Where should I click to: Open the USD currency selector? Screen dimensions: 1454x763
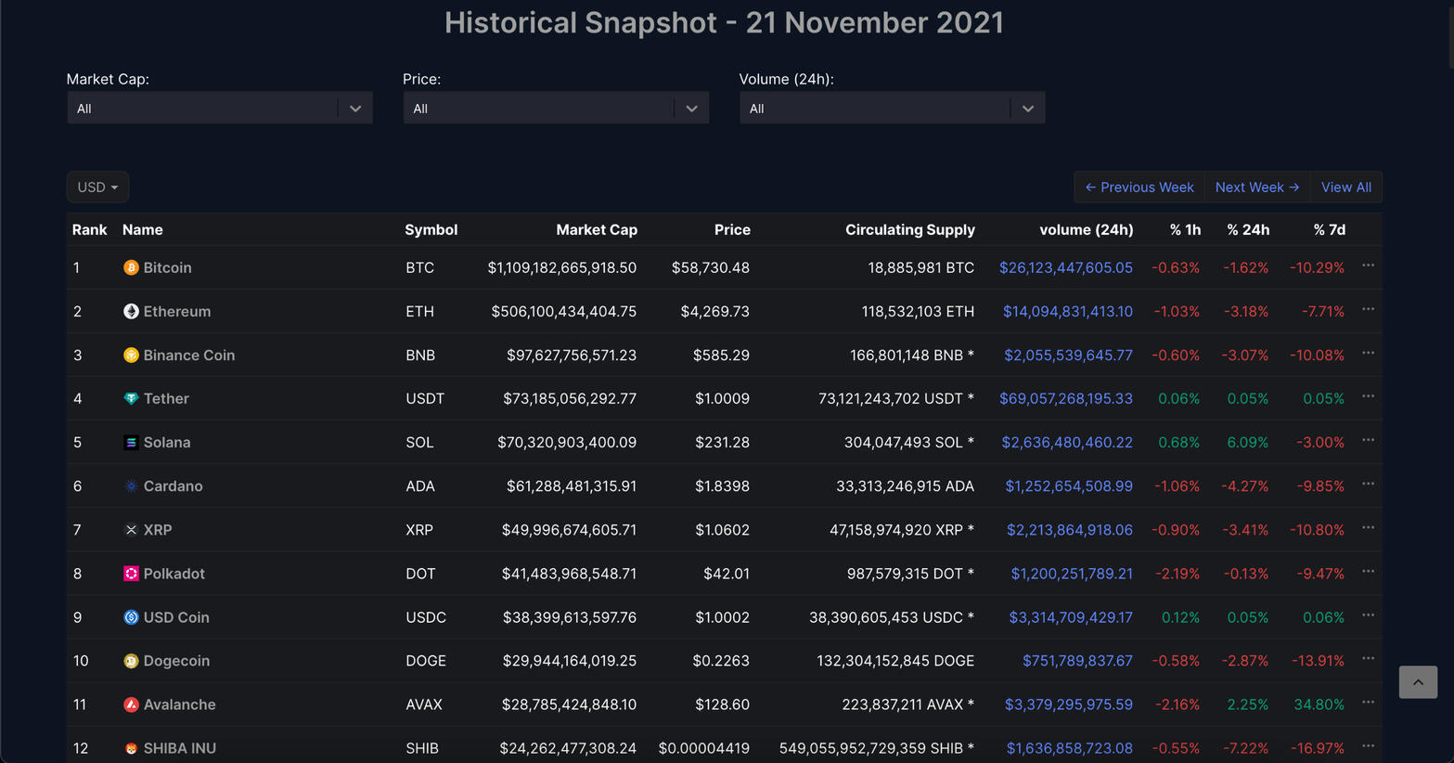coord(97,188)
